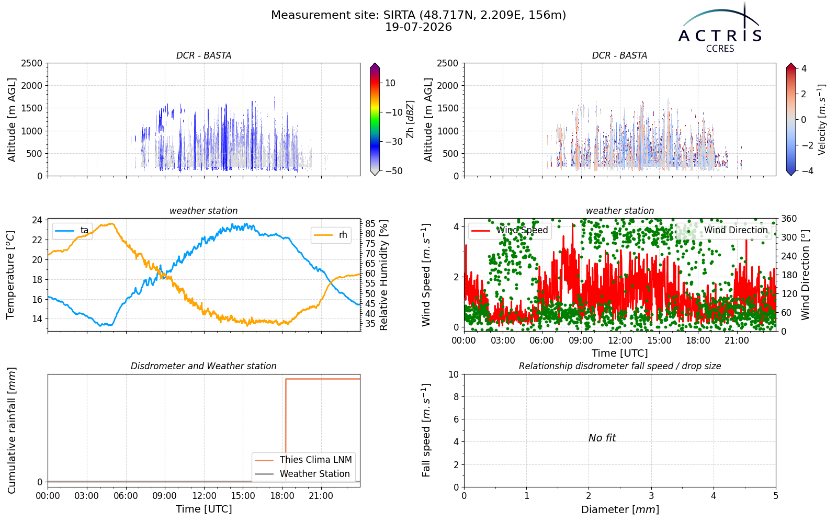The image size is (837, 523).
Task: Click the "24" tick on the temperature axis
Action: (37, 220)
